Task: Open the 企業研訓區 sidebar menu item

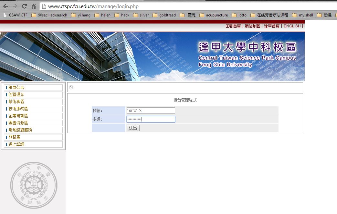Action: (x=33, y=116)
